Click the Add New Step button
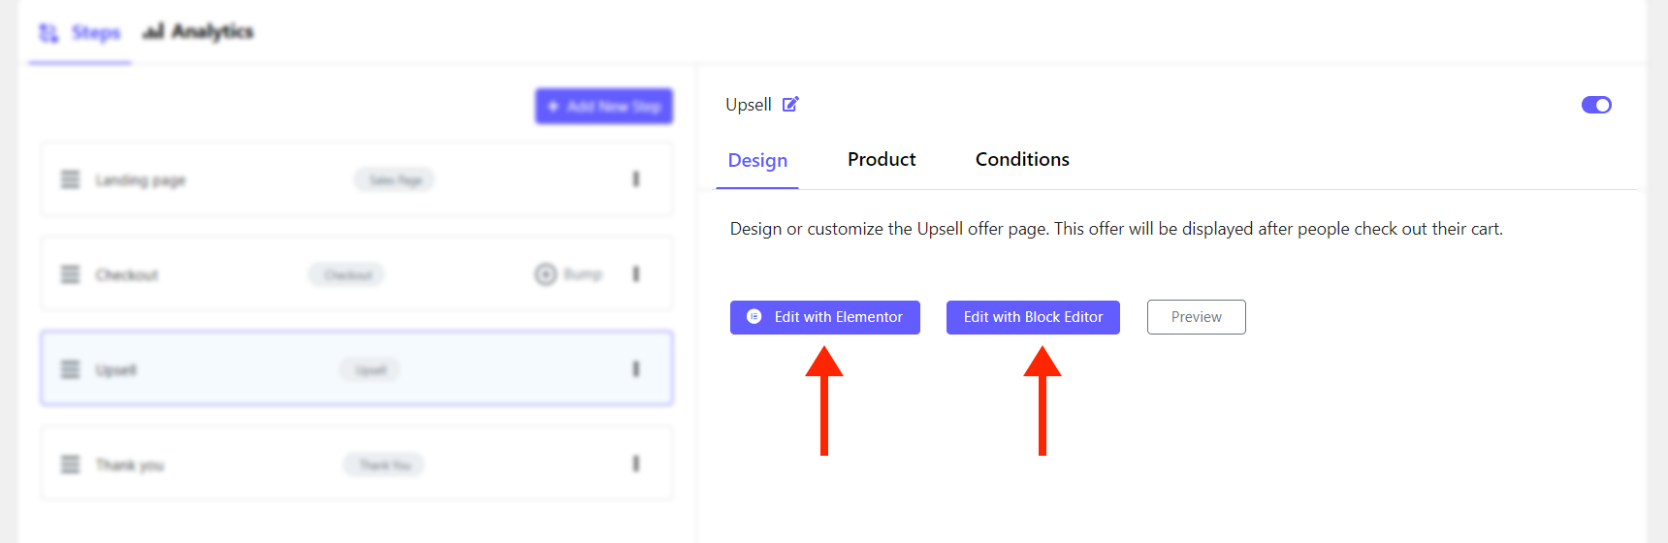This screenshot has height=543, width=1668. coord(604,106)
